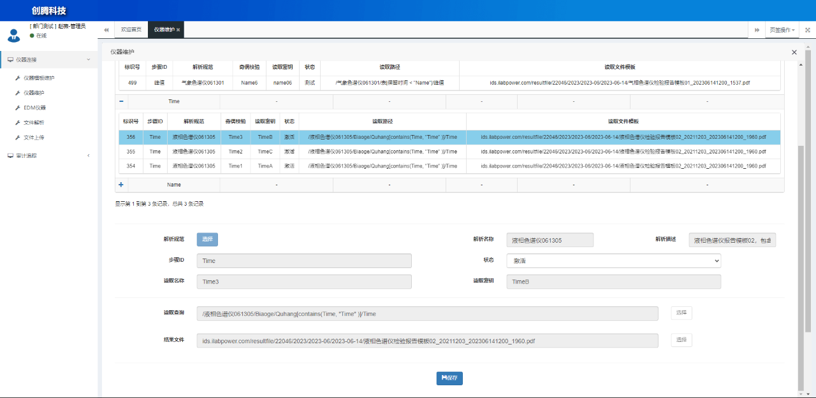Screen dimensions: 816x398
Task: Close the 仪器维护 dialog with its X
Action: [794, 52]
